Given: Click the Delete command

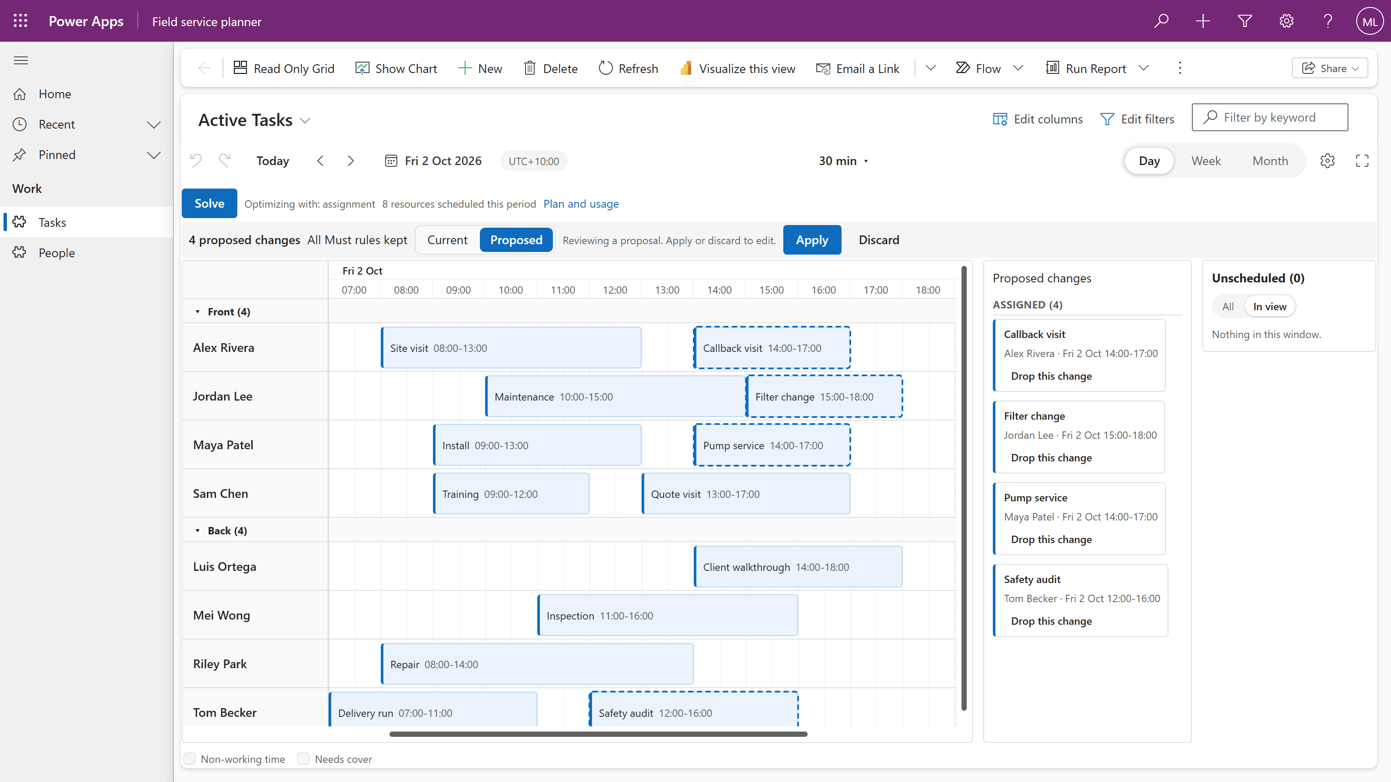Looking at the screenshot, I should coord(550,68).
